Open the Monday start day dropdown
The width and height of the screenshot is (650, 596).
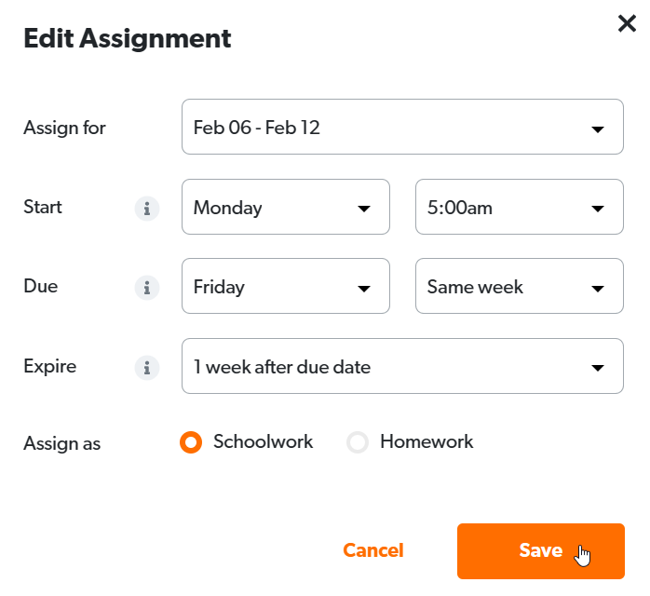[x=286, y=208]
